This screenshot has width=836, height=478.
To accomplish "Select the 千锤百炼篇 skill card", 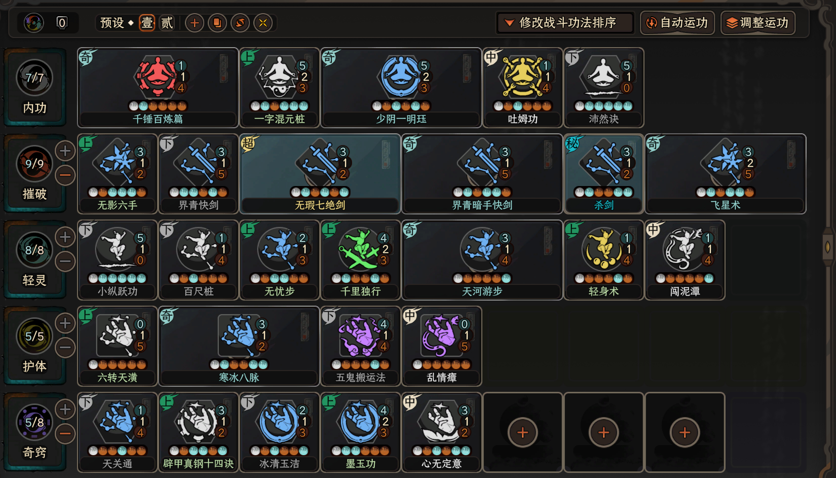I will [158, 87].
